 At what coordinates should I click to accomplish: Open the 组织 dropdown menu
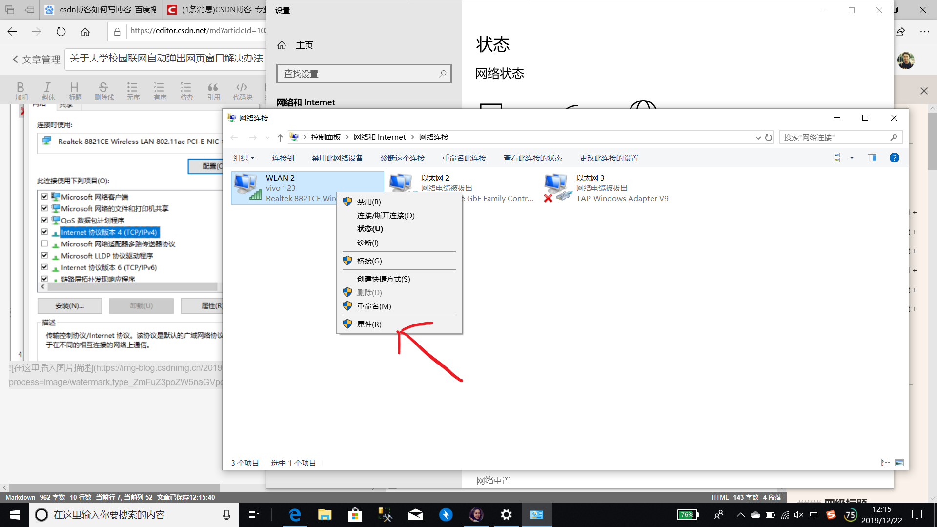coord(244,158)
